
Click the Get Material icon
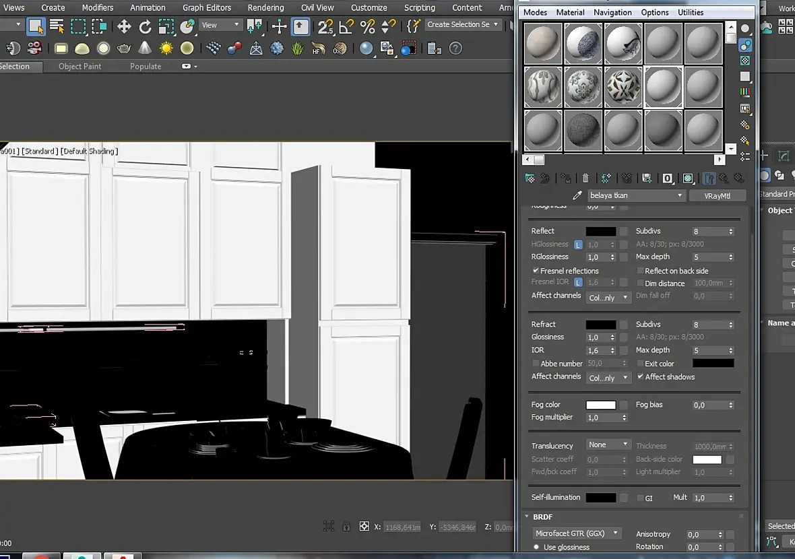click(x=530, y=178)
